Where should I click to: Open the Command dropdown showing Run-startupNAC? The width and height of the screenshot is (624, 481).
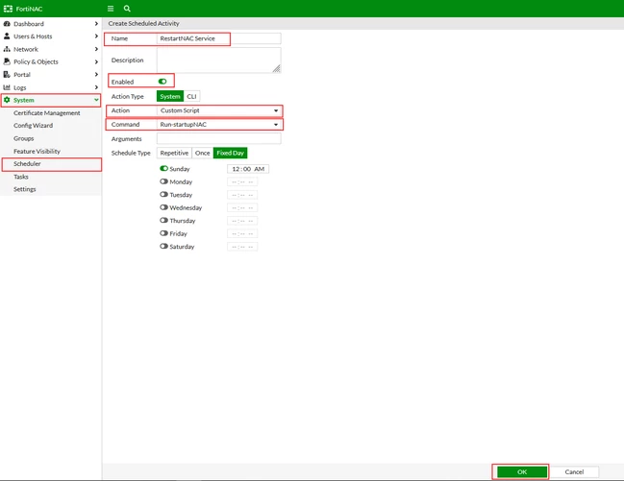click(219, 125)
